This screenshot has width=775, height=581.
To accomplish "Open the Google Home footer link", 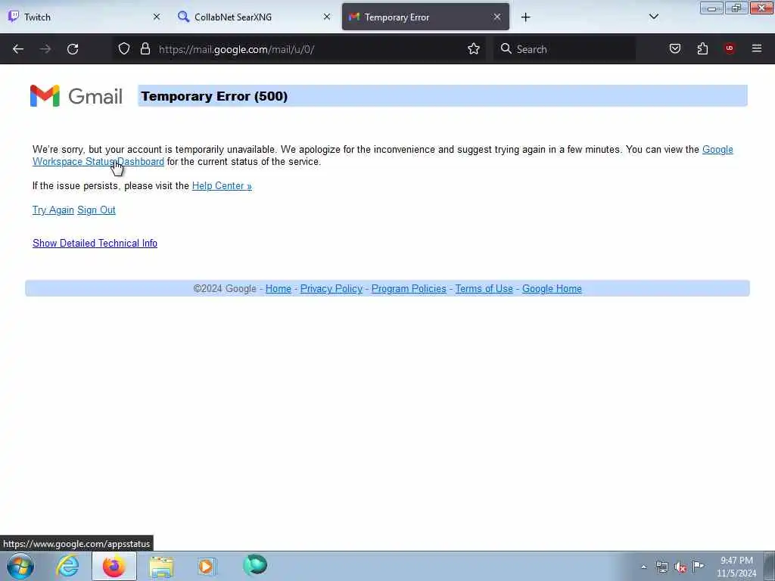I will pyautogui.click(x=552, y=288).
